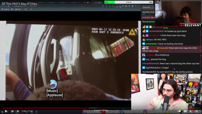Click the 7:50 / 17:47 time display

click(27, 111)
